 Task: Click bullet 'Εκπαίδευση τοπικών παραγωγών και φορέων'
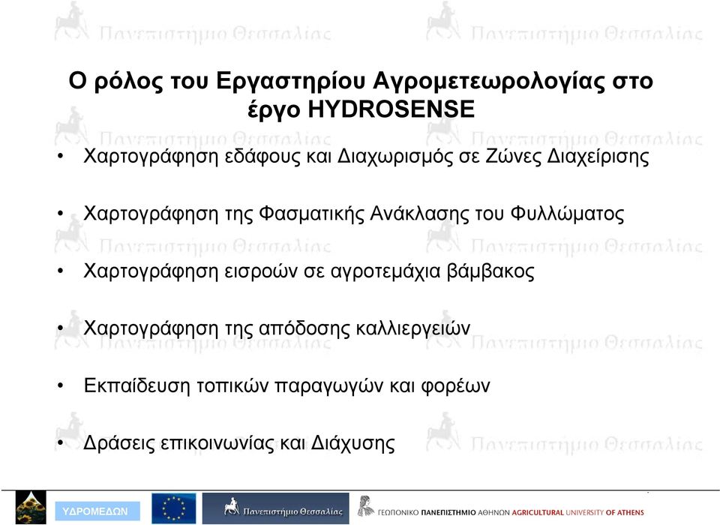coord(286,385)
